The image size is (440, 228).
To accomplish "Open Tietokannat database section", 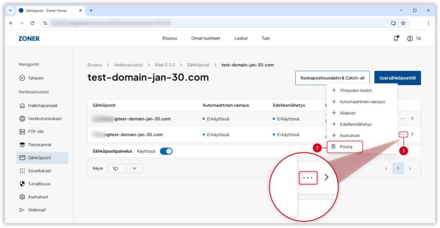I will (40, 145).
